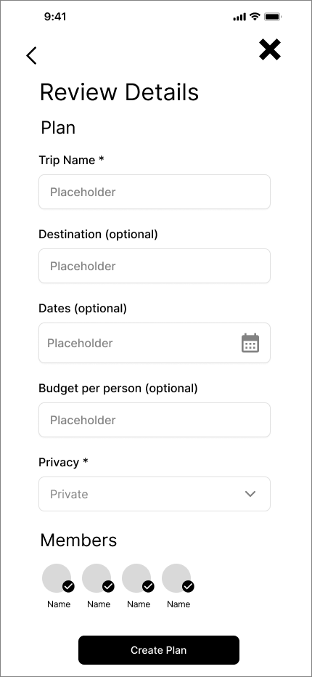Tap the back arrow icon
The width and height of the screenshot is (312, 677).
[31, 56]
